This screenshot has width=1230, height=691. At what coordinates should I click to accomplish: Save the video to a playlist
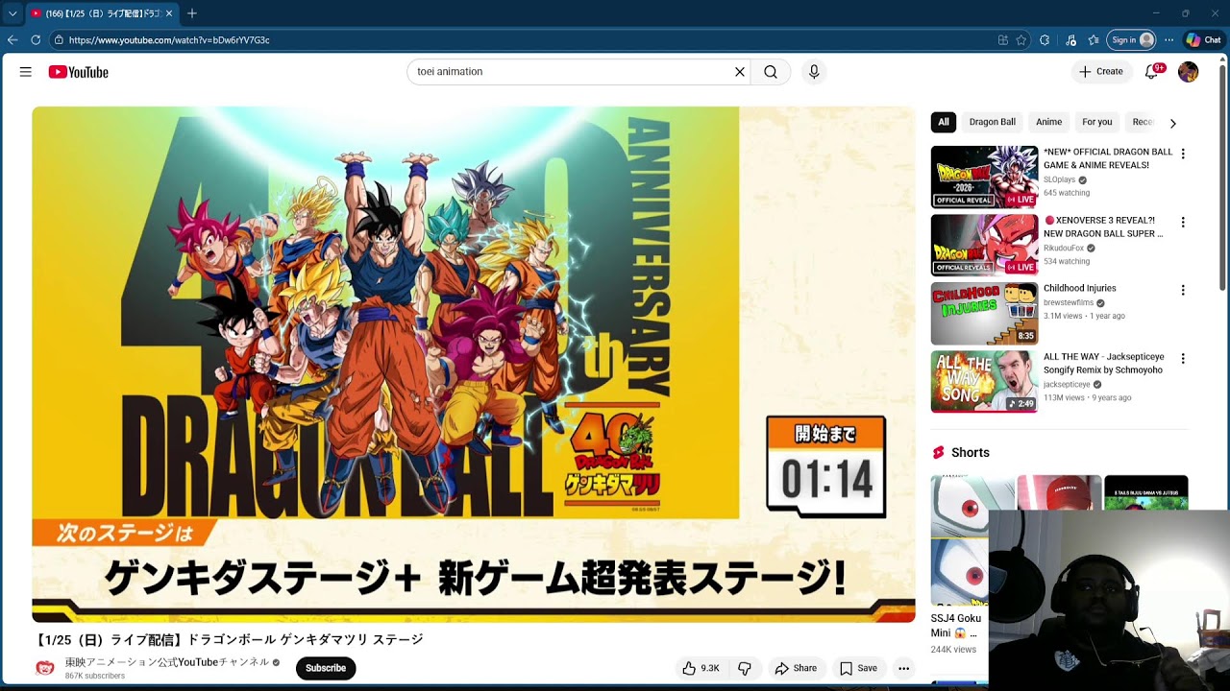[x=858, y=668]
